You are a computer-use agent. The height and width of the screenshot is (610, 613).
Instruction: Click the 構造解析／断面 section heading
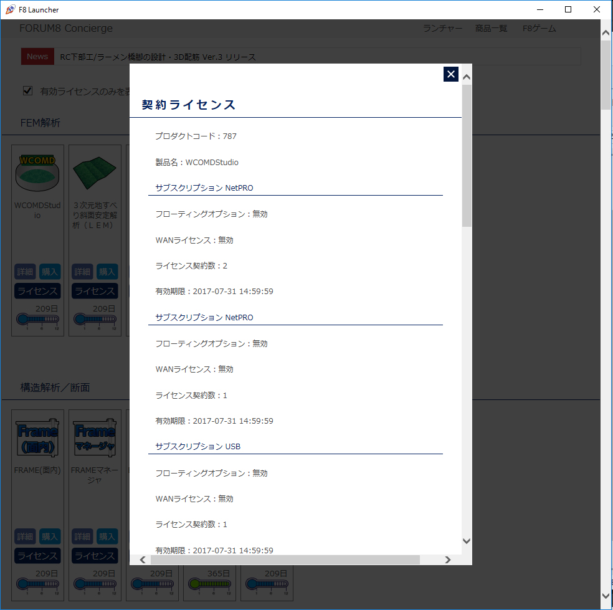coord(55,388)
